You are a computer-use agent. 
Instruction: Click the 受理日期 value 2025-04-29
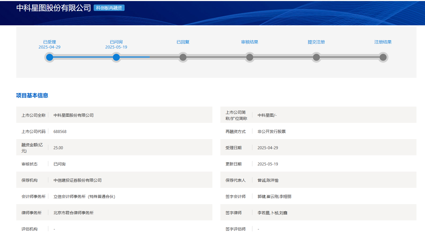[268, 148]
